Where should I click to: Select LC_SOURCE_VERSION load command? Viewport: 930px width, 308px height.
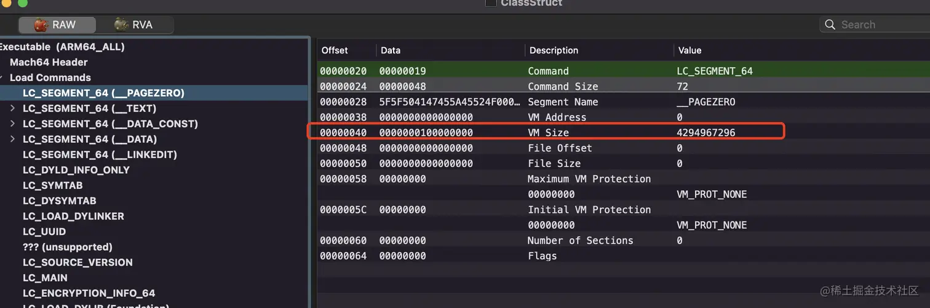77,262
